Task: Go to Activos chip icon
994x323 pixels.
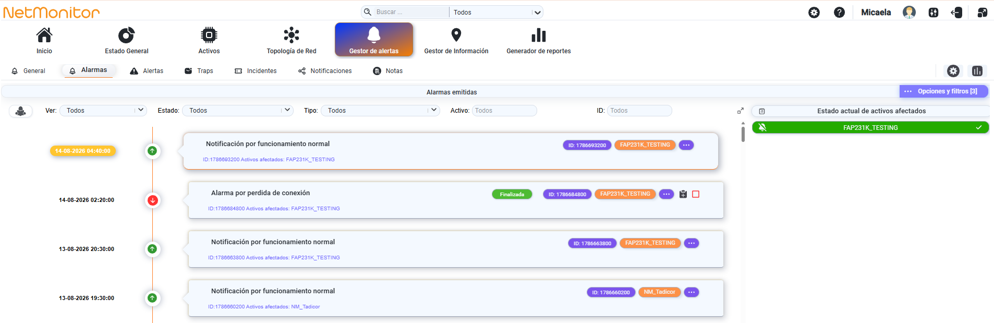Action: [x=209, y=35]
